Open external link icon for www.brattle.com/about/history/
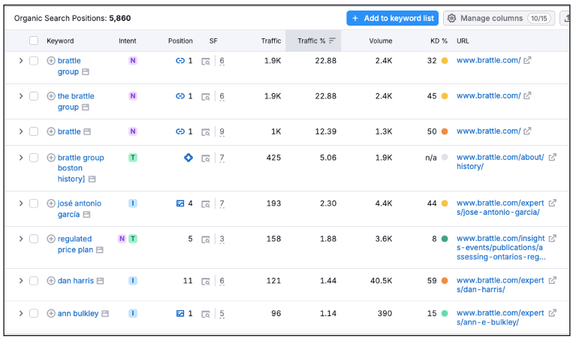The image size is (573, 338). tap(553, 158)
